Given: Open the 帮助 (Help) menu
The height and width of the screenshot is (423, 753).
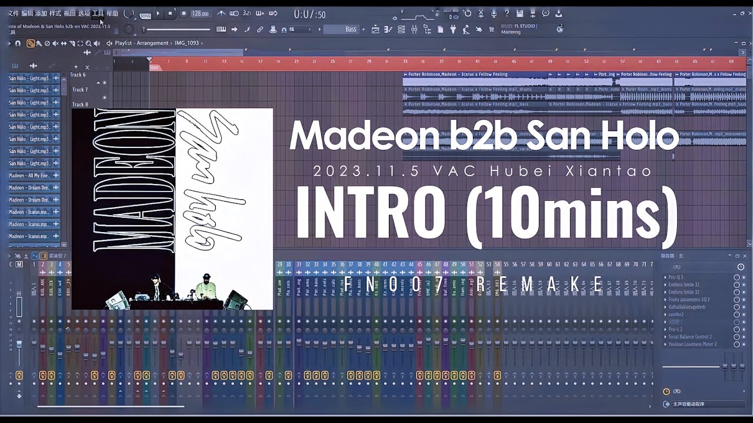Looking at the screenshot, I should [x=112, y=13].
